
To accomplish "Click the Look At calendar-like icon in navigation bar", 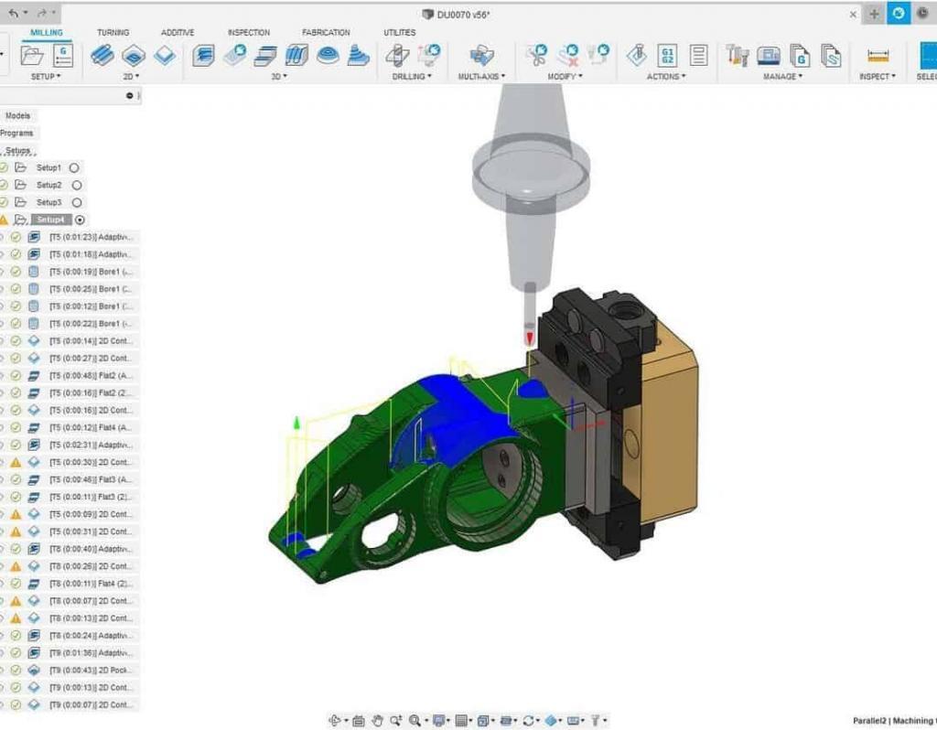I will click(x=359, y=721).
